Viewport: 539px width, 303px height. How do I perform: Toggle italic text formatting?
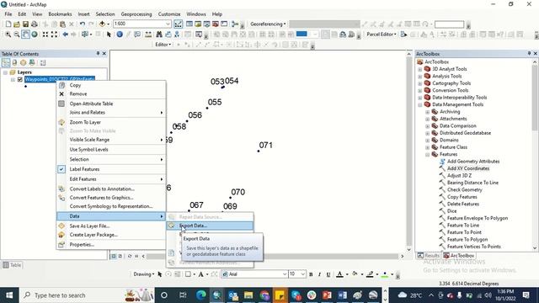click(319, 274)
